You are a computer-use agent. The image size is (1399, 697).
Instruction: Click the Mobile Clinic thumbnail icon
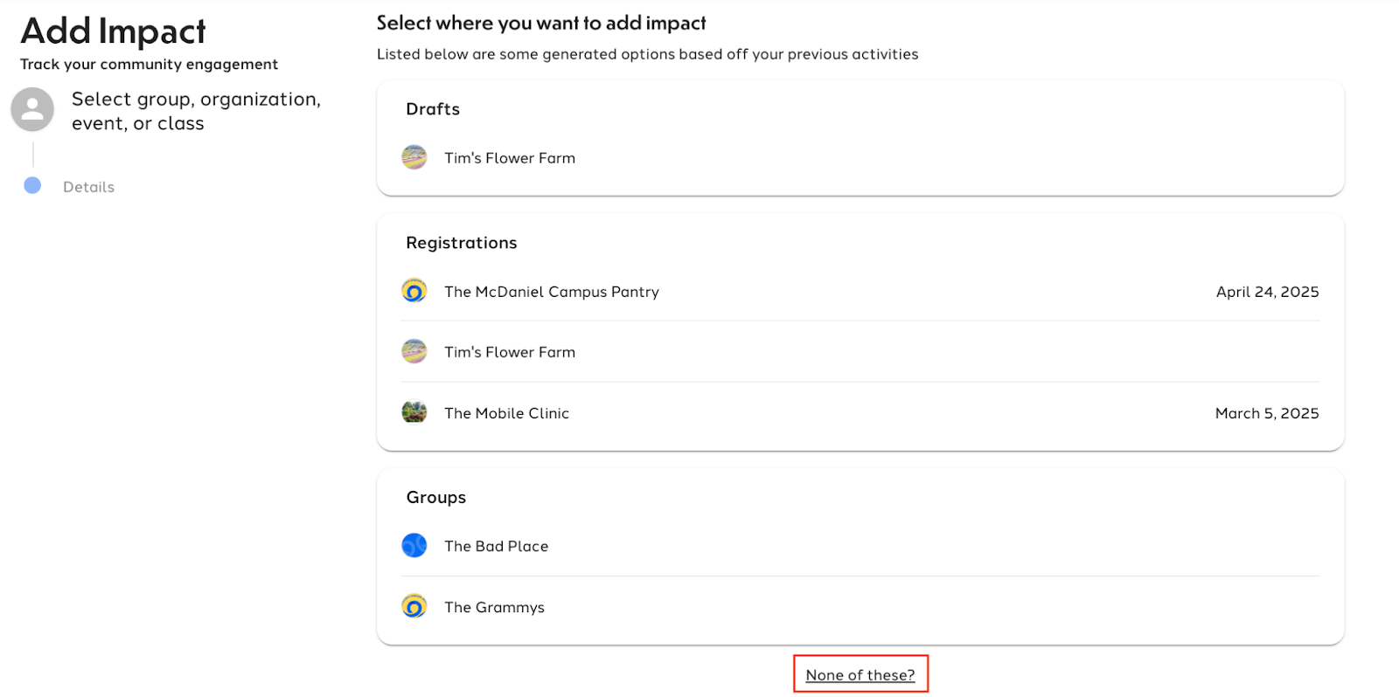pyautogui.click(x=414, y=411)
